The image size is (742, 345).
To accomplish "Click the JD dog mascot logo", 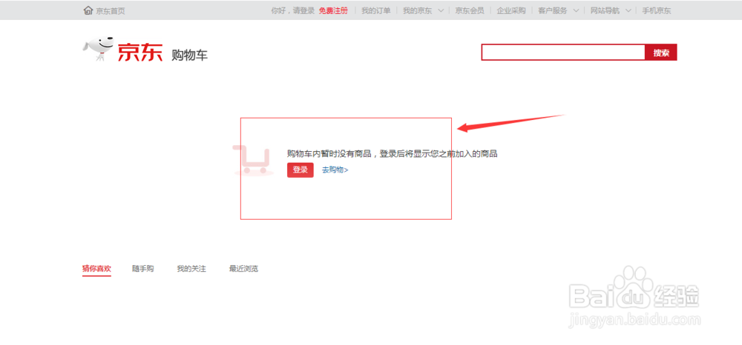I will pos(98,50).
